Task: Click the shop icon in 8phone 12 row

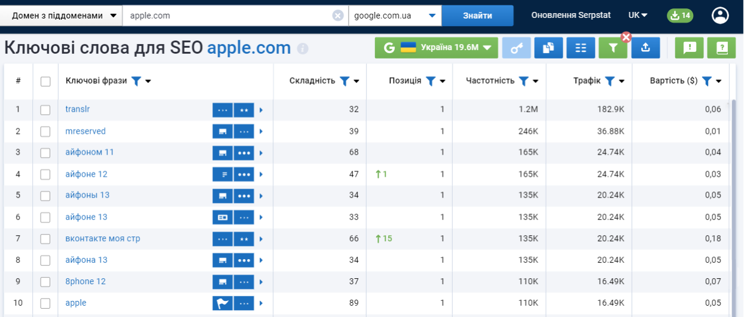Action: (x=222, y=282)
